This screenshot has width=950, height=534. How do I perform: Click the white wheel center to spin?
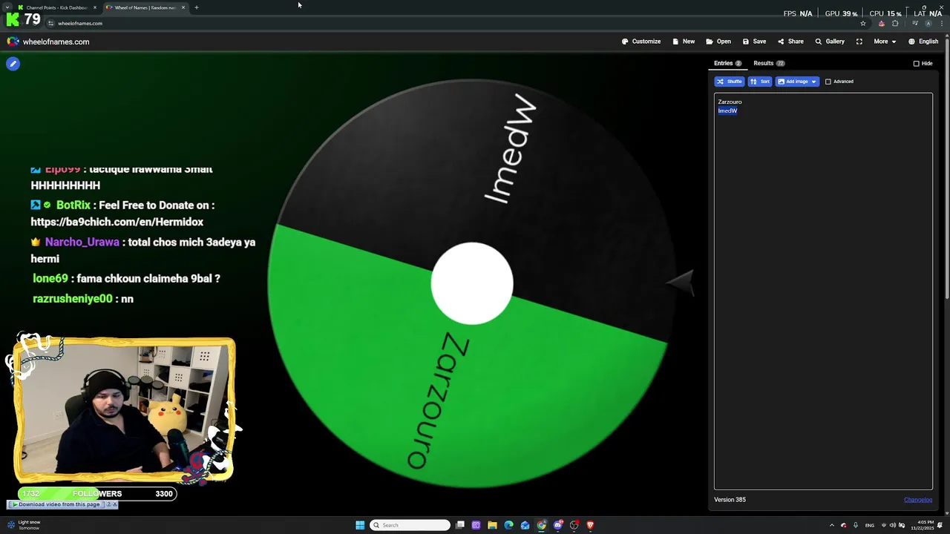pos(472,283)
